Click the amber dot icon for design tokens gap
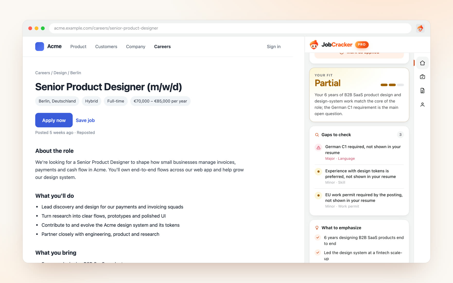The image size is (453, 283). [x=318, y=172]
